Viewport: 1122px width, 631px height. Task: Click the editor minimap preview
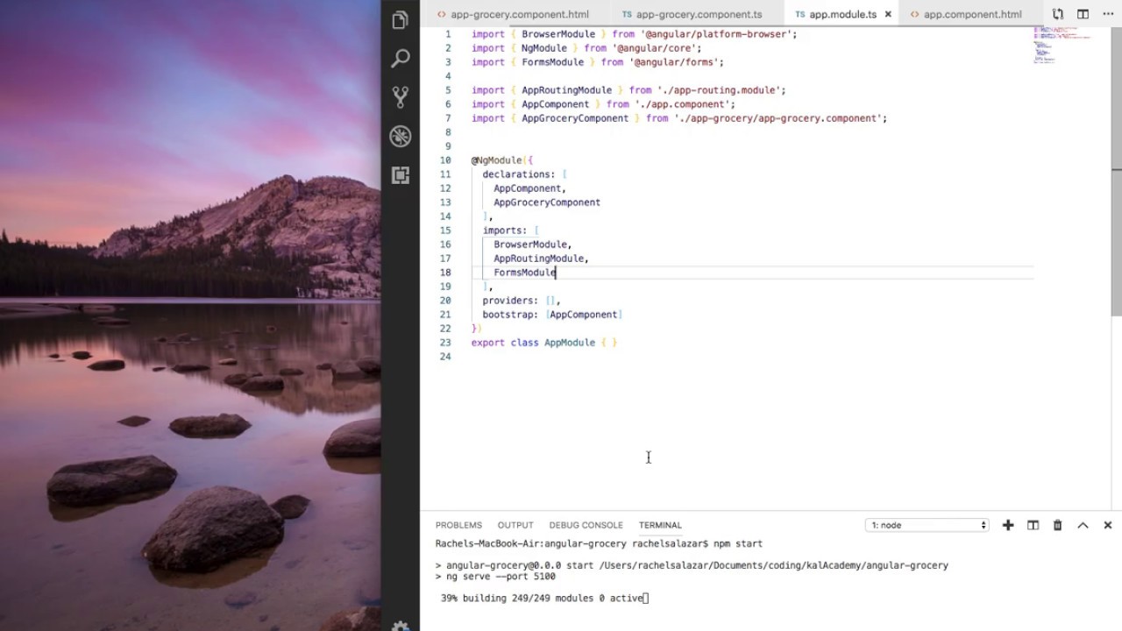(x=1062, y=46)
